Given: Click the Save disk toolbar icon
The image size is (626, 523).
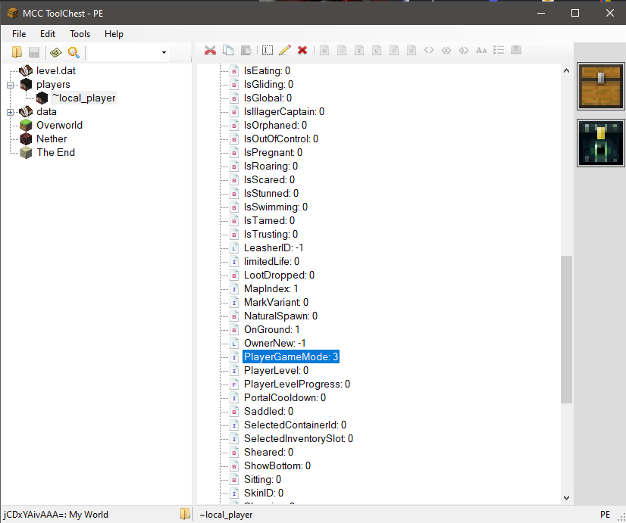Looking at the screenshot, I should [34, 52].
